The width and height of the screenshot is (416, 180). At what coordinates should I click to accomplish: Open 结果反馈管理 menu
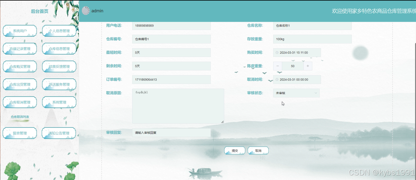coord(59,67)
